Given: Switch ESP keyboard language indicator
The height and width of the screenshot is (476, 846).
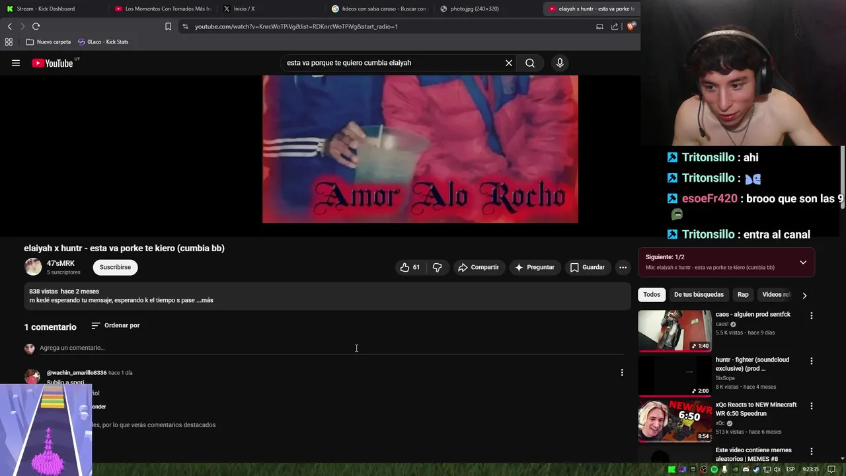Looking at the screenshot, I should pos(790,469).
